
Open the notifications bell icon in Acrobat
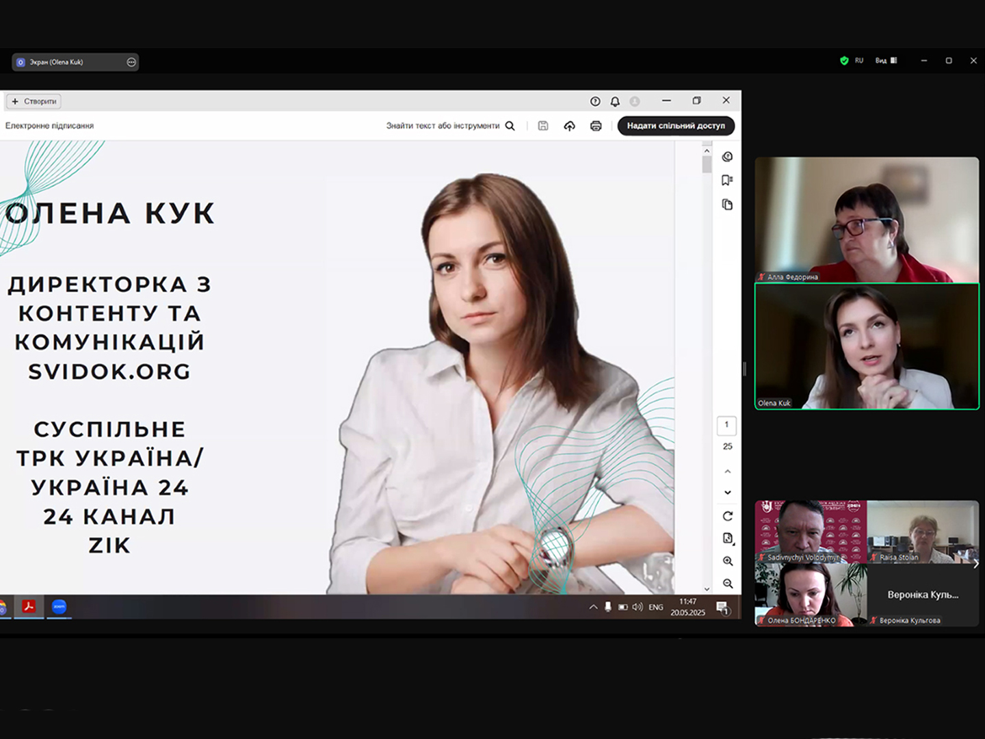(x=615, y=101)
